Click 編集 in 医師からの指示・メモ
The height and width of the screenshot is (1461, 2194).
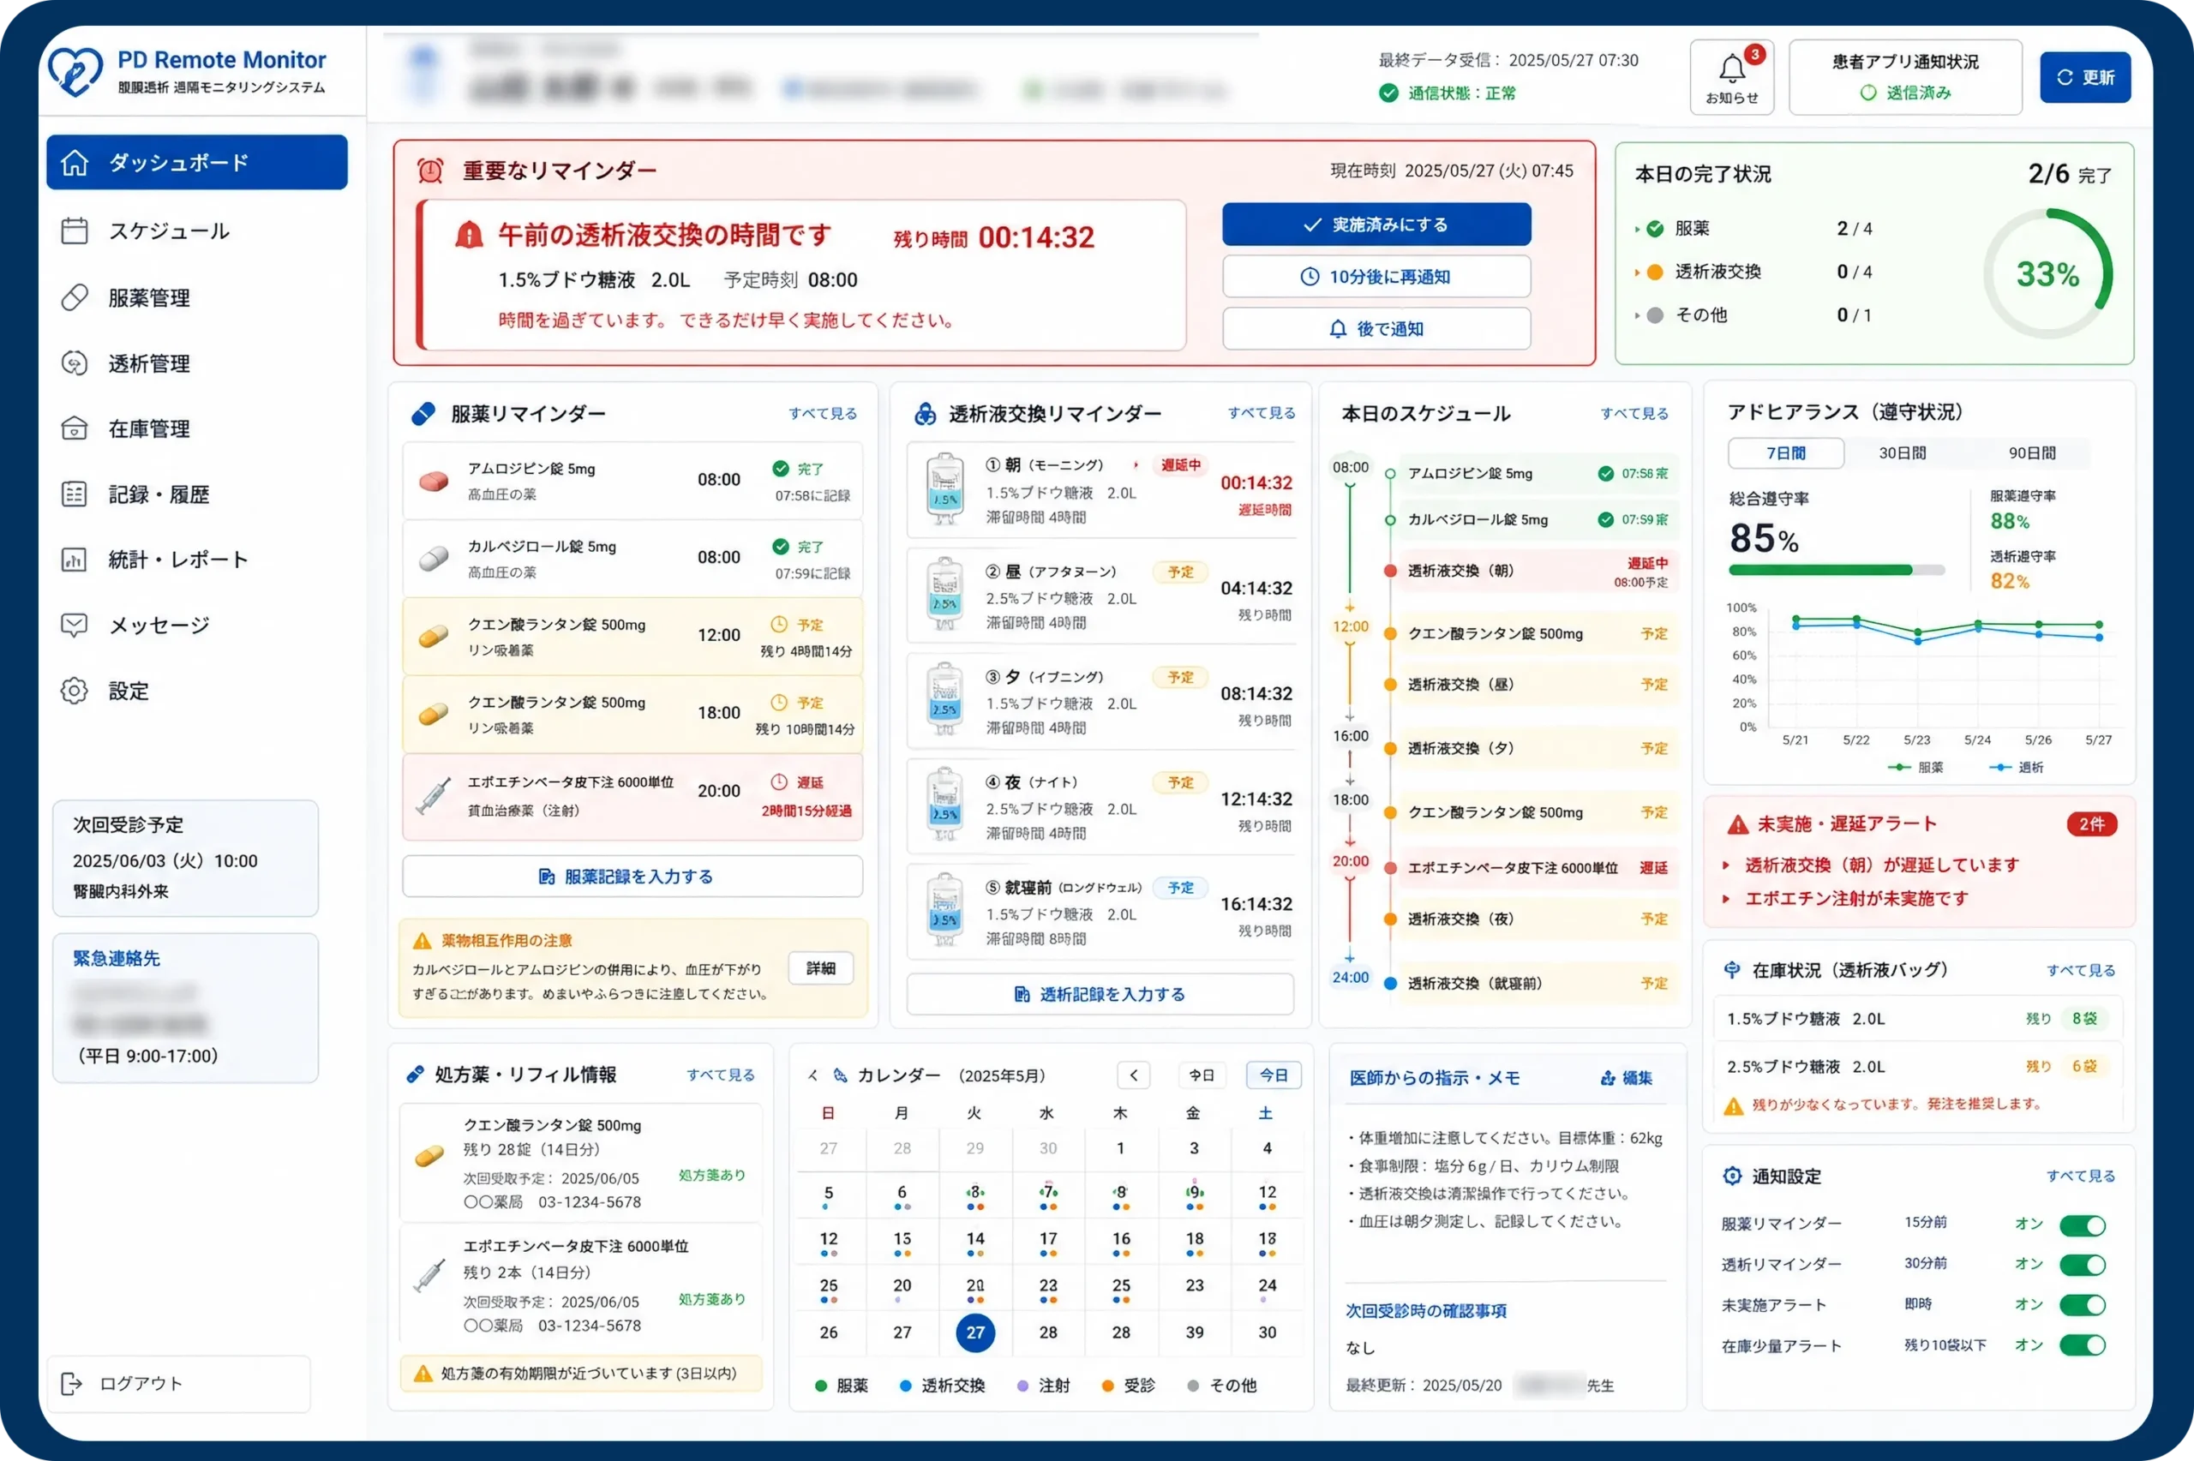tap(1626, 1078)
